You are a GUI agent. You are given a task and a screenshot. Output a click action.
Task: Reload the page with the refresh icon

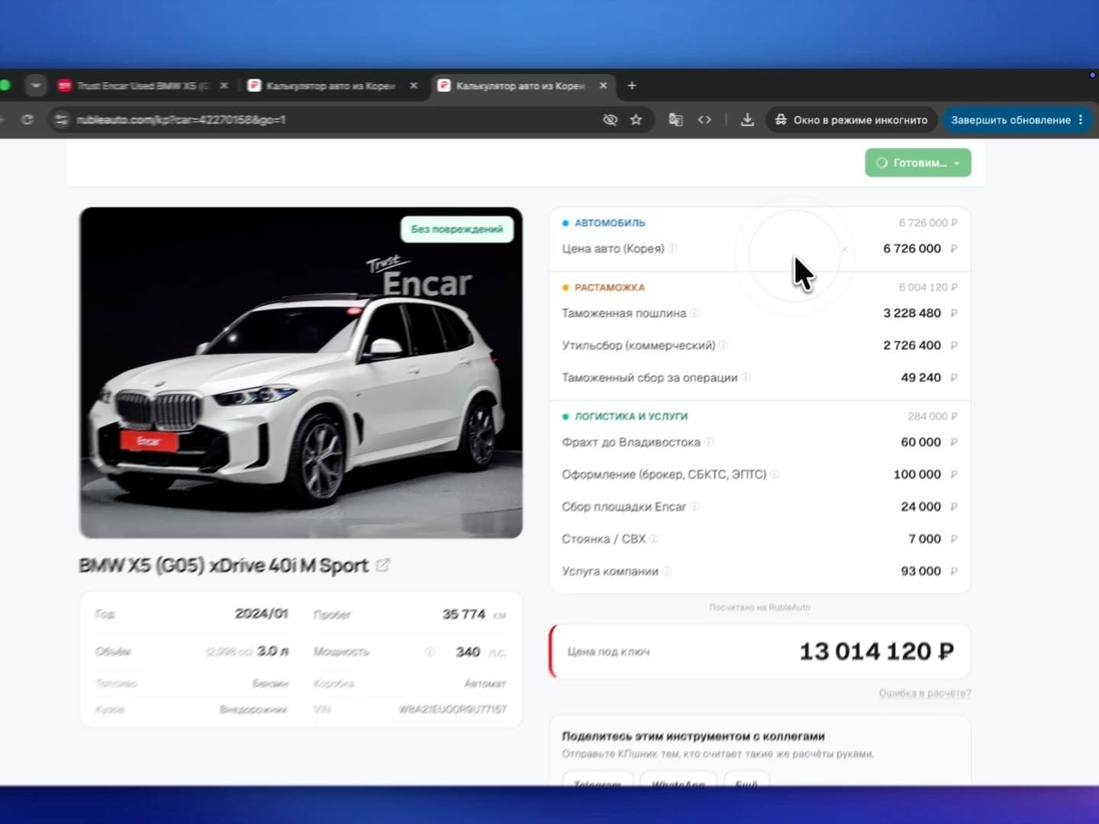tap(27, 120)
